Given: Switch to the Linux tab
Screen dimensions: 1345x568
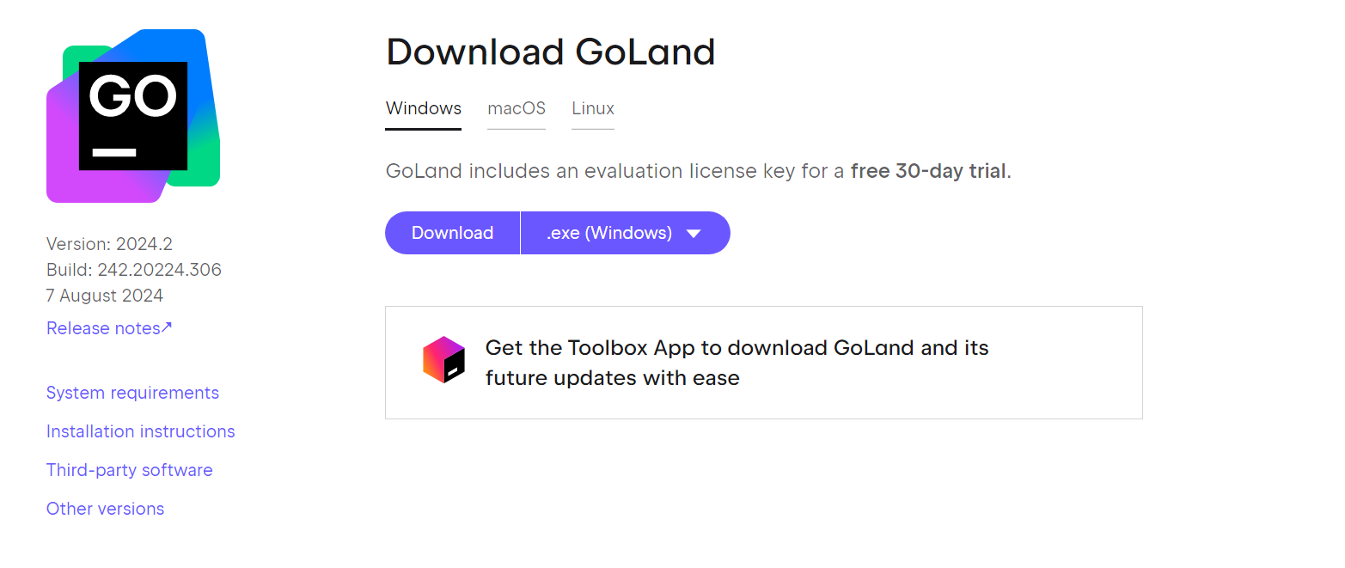Looking at the screenshot, I should (x=593, y=108).
